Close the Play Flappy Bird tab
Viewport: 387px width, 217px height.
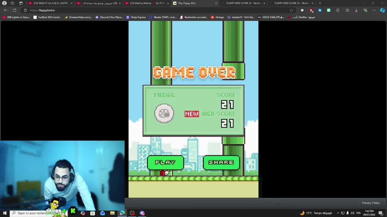pos(216,3)
